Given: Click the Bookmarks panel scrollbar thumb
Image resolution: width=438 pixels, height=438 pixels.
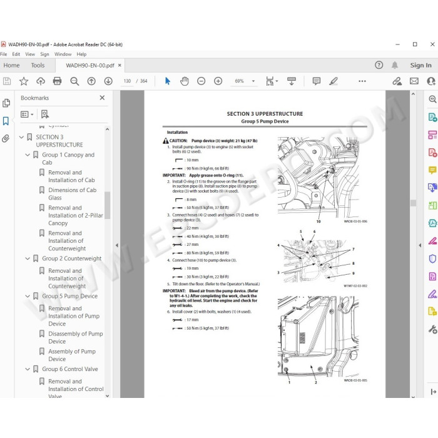Looking at the screenshot, I should [x=107, y=205].
